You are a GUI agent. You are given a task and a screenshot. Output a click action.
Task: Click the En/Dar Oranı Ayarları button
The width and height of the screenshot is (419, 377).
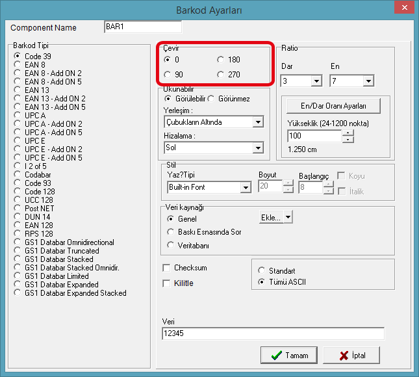(x=333, y=105)
